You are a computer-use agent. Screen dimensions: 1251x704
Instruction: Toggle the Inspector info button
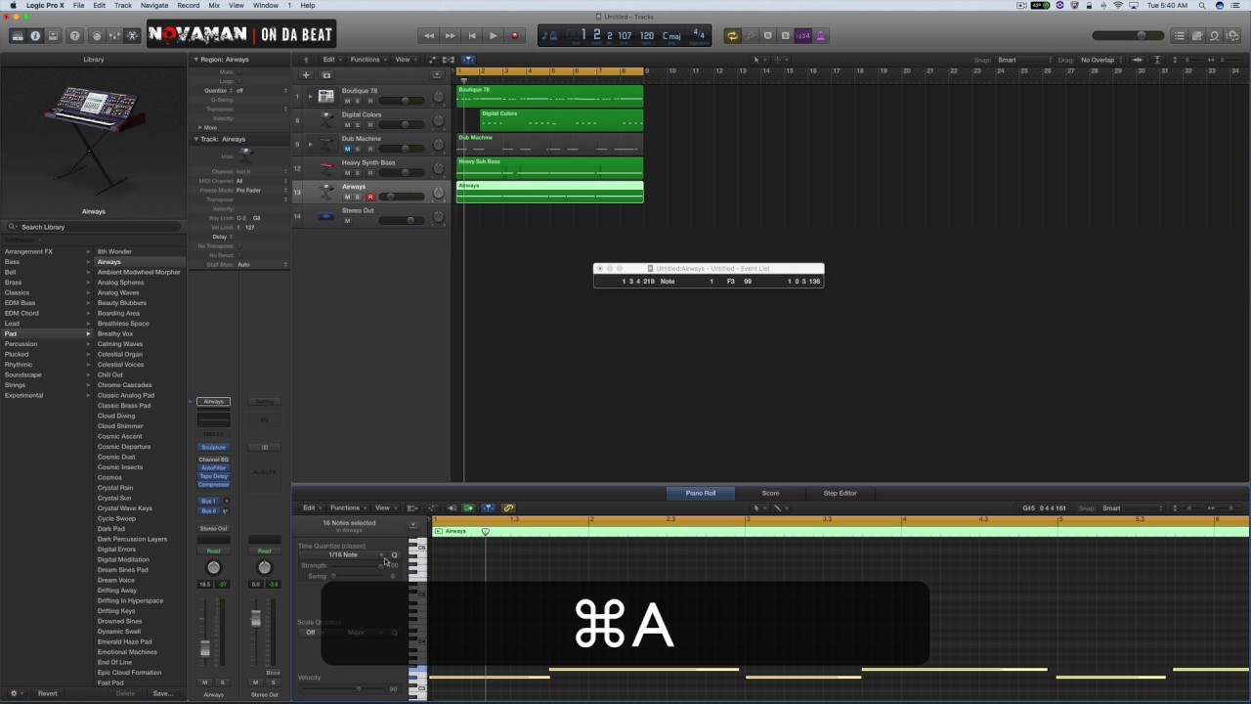pos(35,35)
